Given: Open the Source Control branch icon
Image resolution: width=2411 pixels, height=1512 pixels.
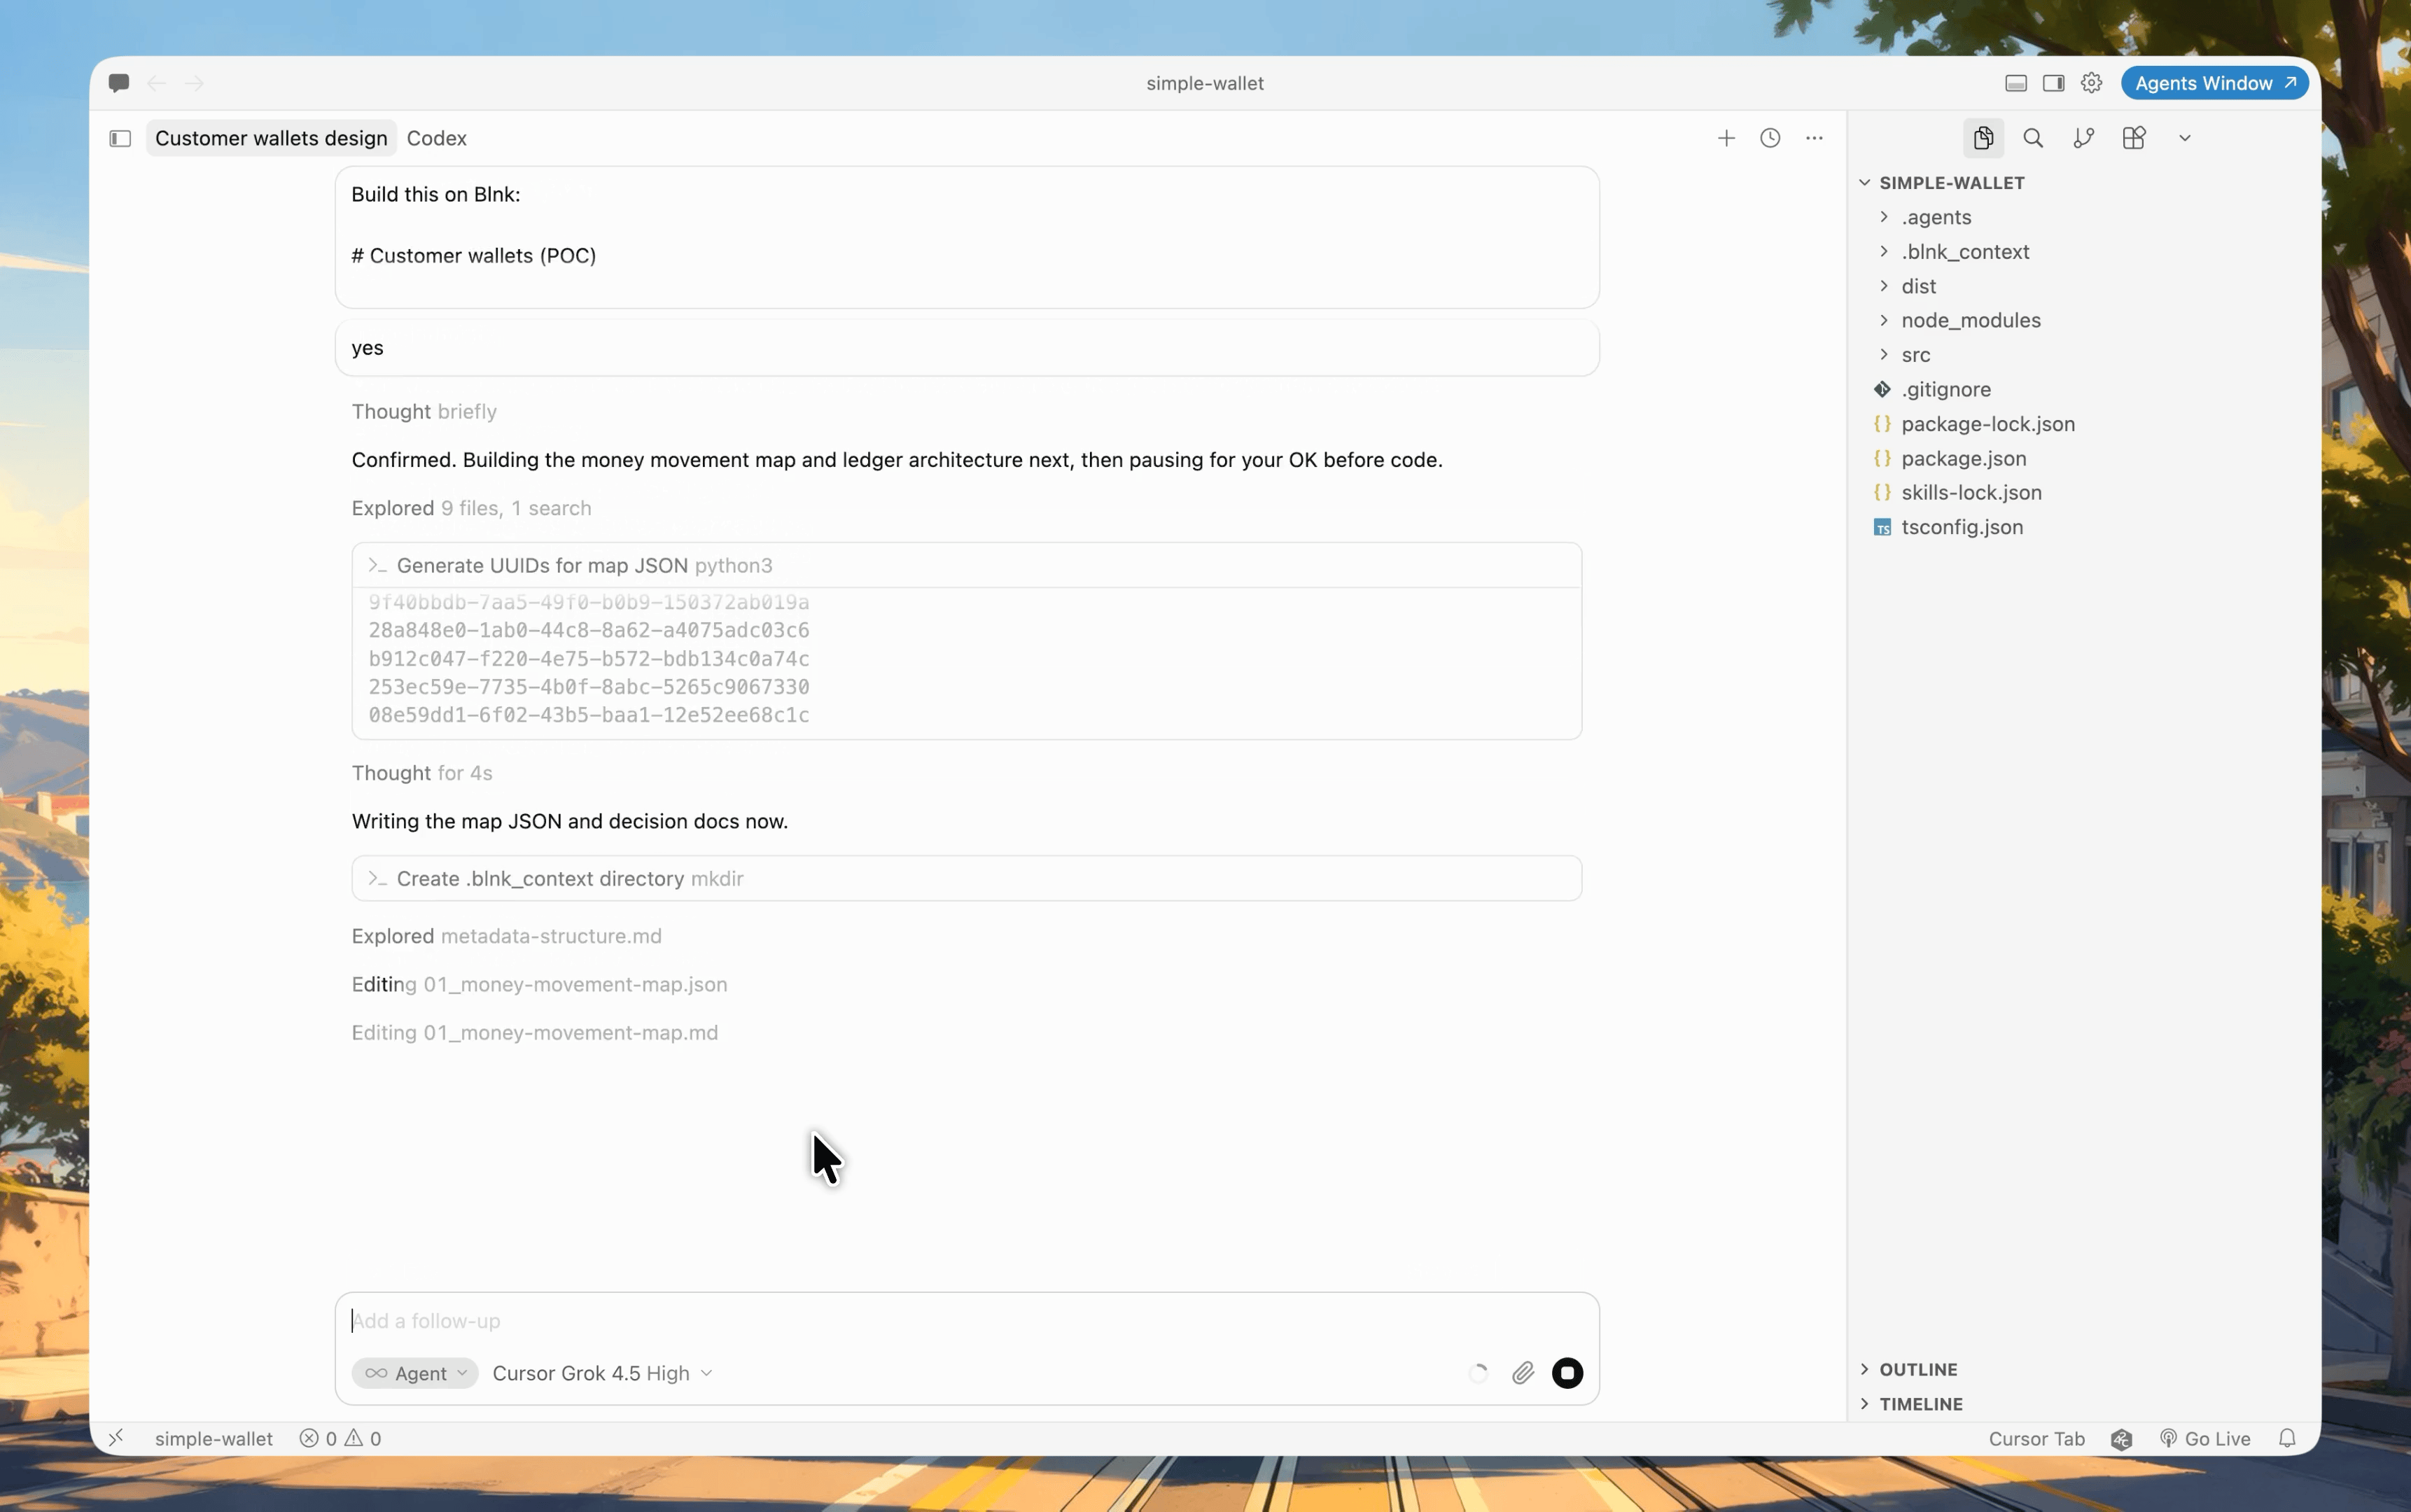Looking at the screenshot, I should pos(2084,138).
